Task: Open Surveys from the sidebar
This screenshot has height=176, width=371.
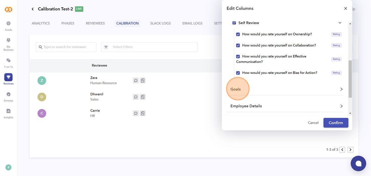Action: pyautogui.click(x=8, y=97)
